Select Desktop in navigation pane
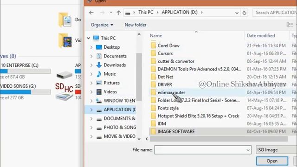The width and height of the screenshot is (297, 167). (111, 47)
